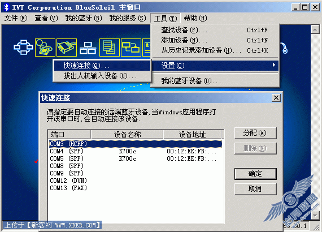Select the LAN Access network icon
This screenshot has height=232, width=322.
(x=88, y=48)
